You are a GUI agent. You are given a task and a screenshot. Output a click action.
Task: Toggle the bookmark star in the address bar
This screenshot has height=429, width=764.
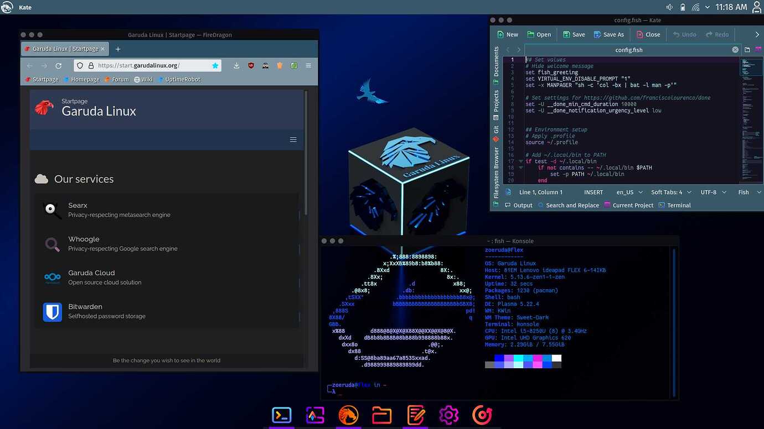coord(215,65)
